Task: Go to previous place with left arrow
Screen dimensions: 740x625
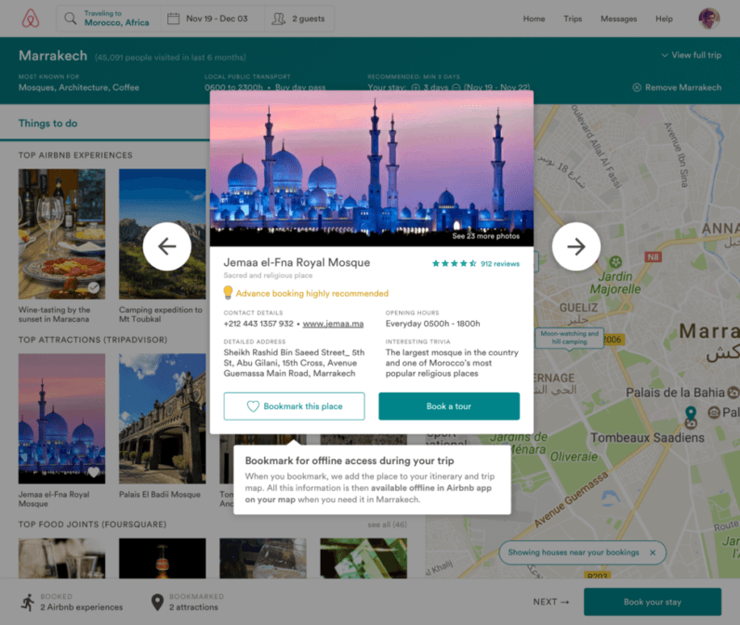Action: coord(166,246)
